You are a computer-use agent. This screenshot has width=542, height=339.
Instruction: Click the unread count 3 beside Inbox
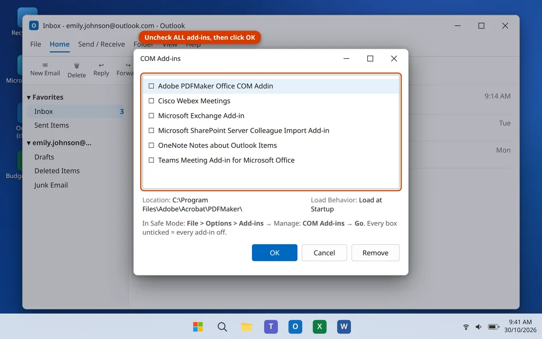coord(122,111)
